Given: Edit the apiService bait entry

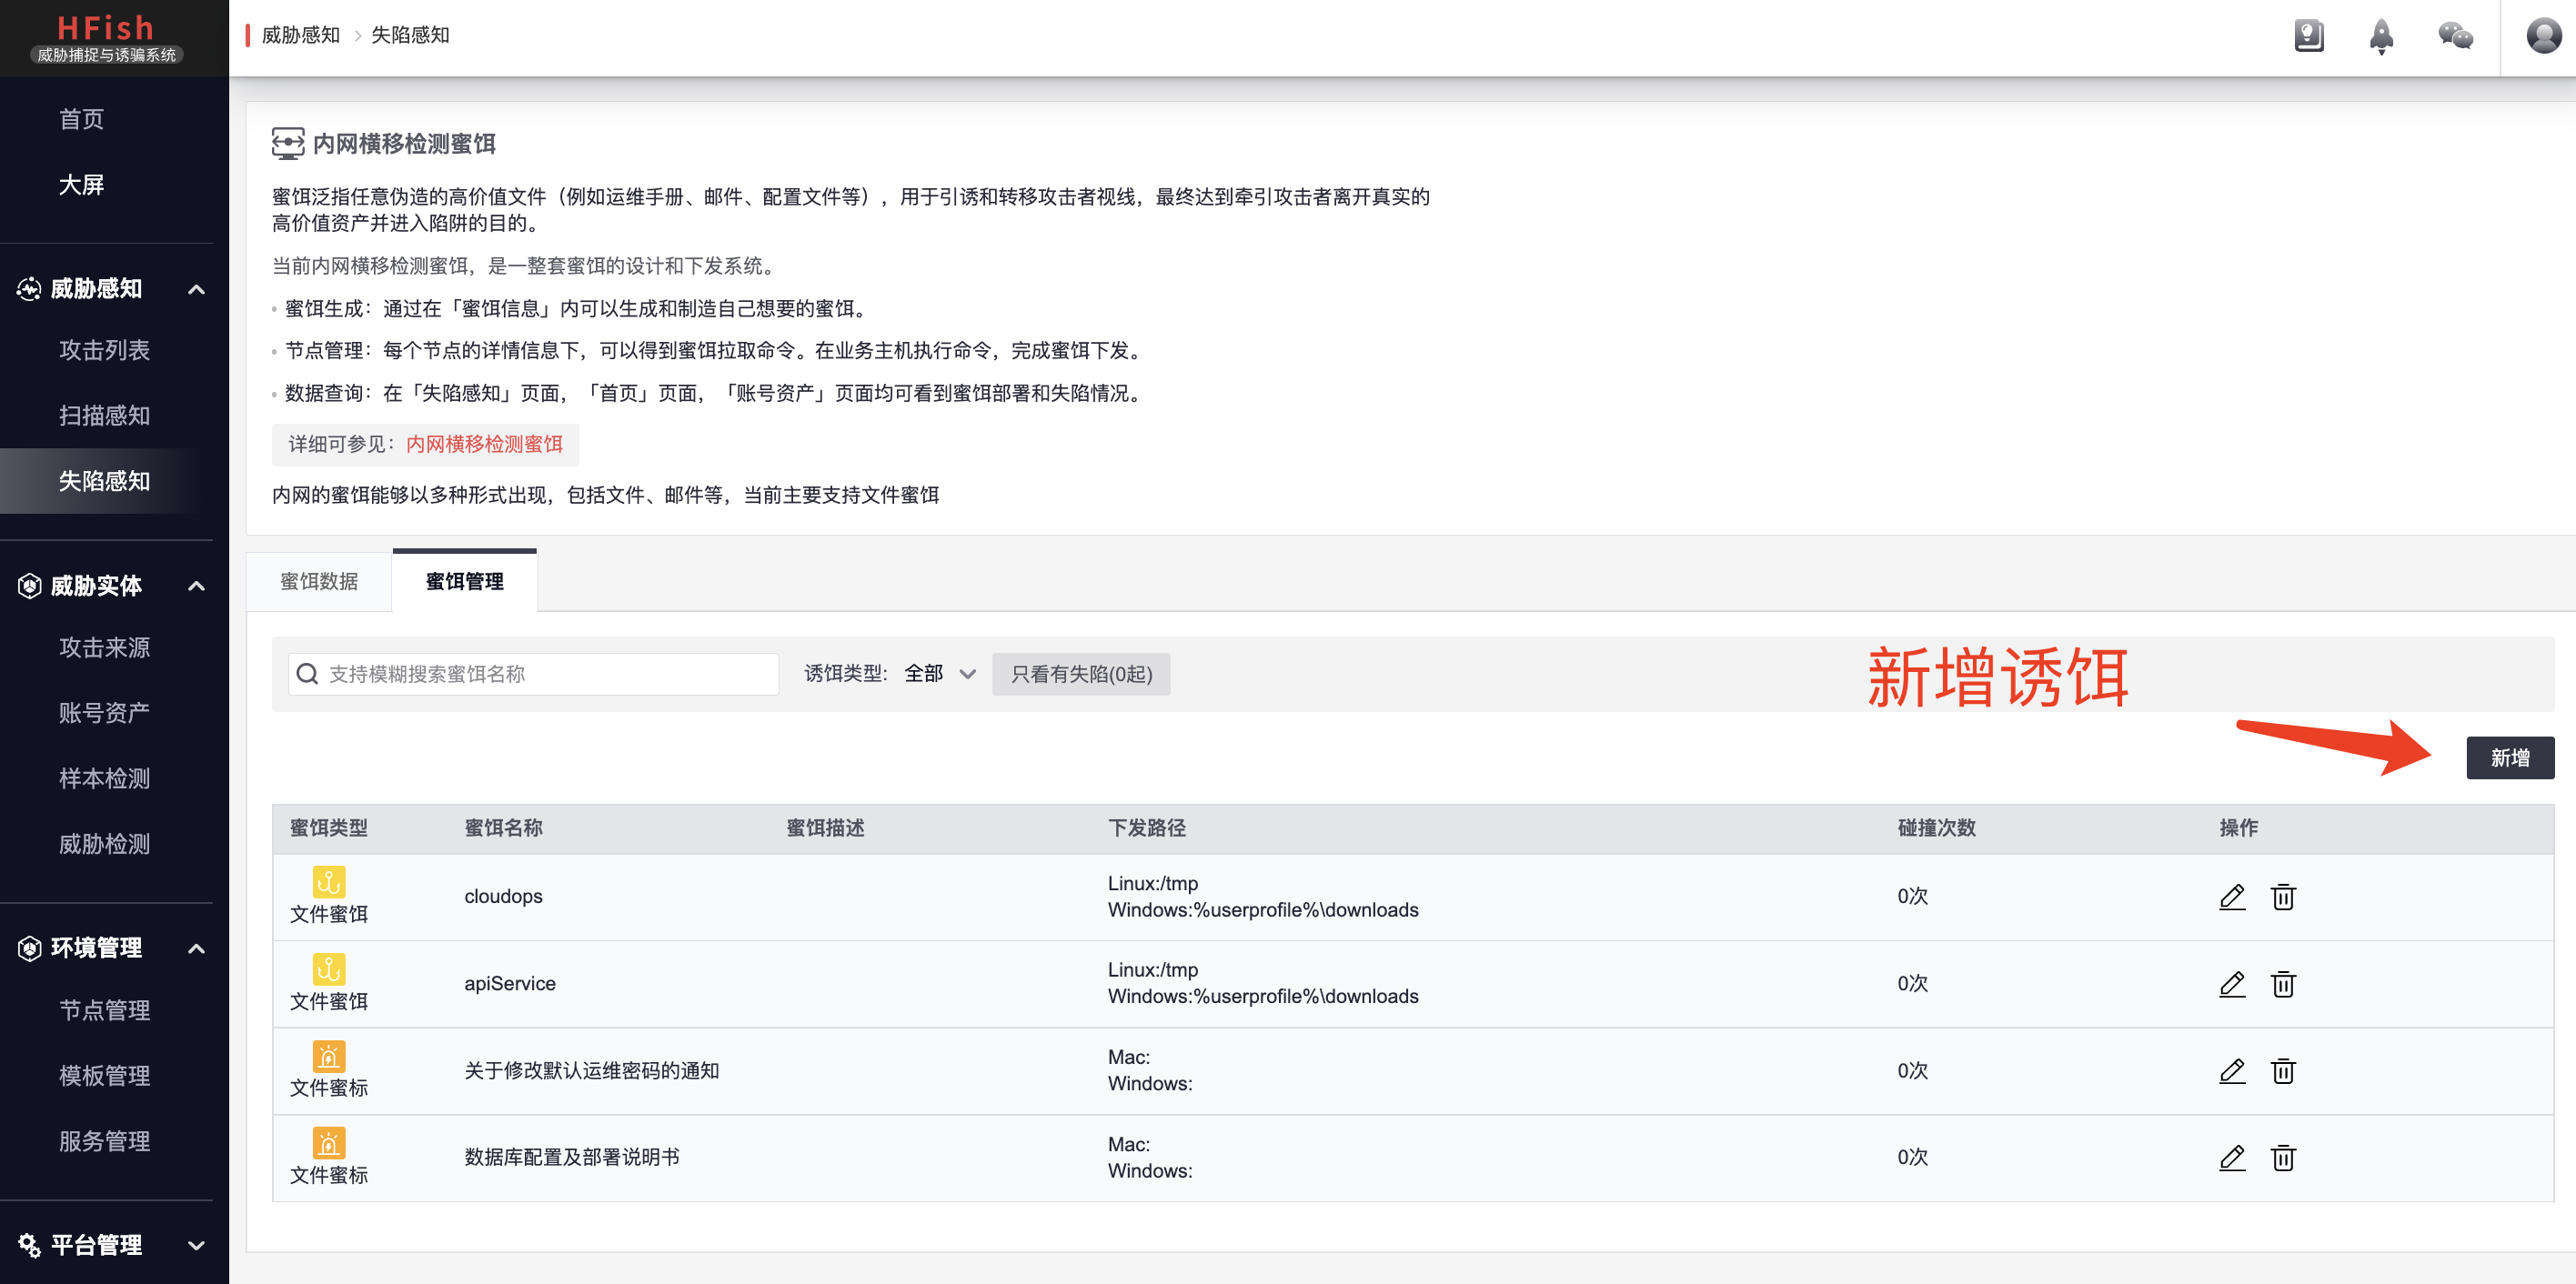Looking at the screenshot, I should tap(2232, 983).
